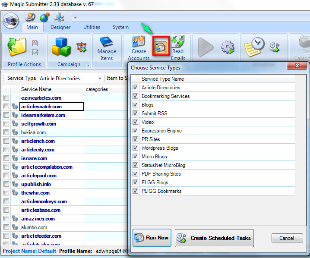
Task: Open Profile Actions green folder icon
Action: point(17,47)
